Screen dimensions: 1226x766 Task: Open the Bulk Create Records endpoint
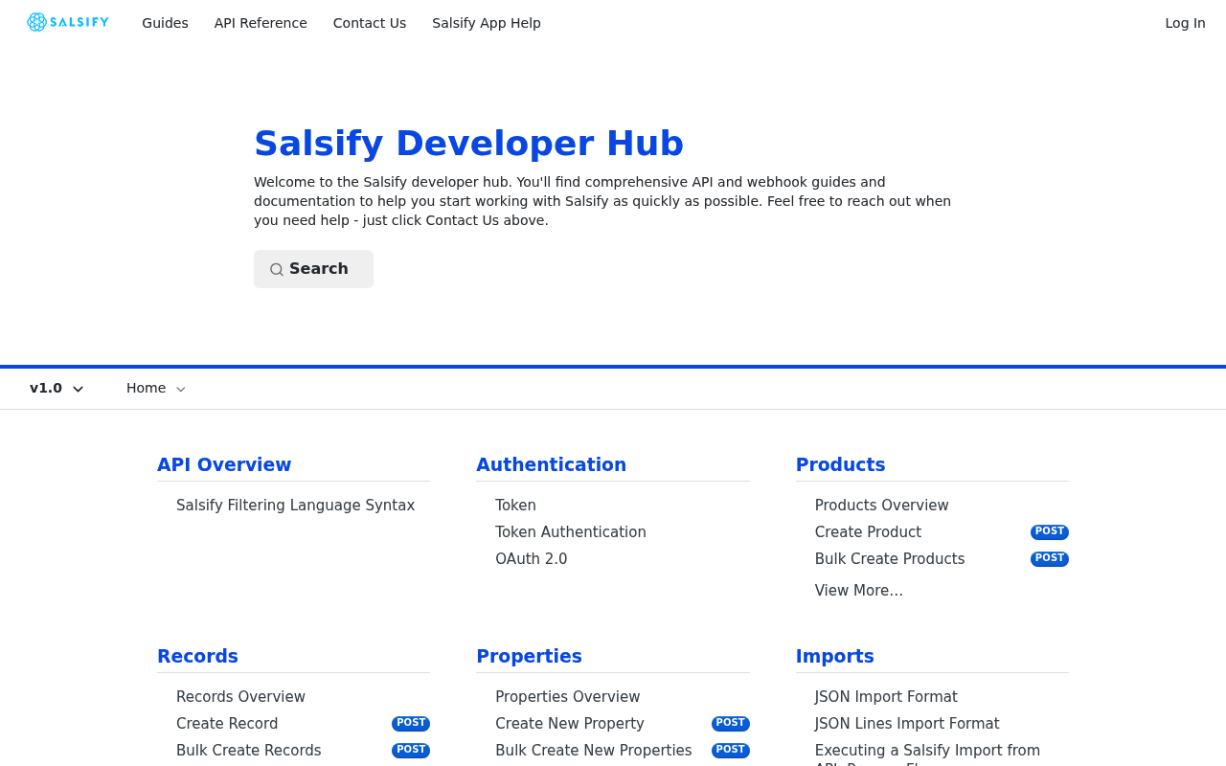pos(249,751)
